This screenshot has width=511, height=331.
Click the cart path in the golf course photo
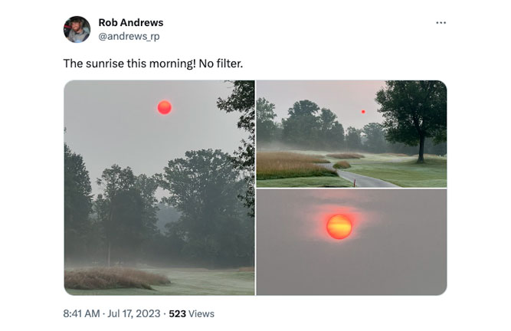pos(365,176)
